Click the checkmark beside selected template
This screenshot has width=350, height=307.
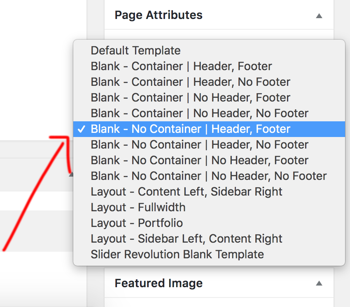pos(81,129)
